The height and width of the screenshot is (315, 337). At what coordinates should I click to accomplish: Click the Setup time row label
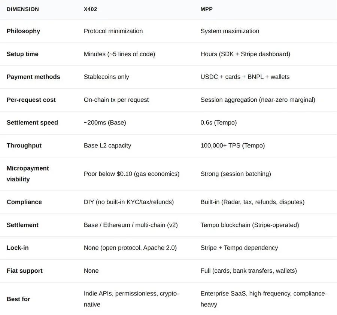tap(22, 54)
